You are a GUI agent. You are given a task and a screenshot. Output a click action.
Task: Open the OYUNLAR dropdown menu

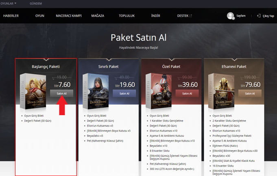point(8,3)
